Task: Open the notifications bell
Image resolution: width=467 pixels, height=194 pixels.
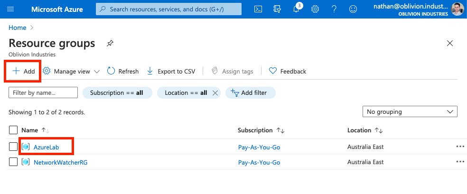Action: 297,9
